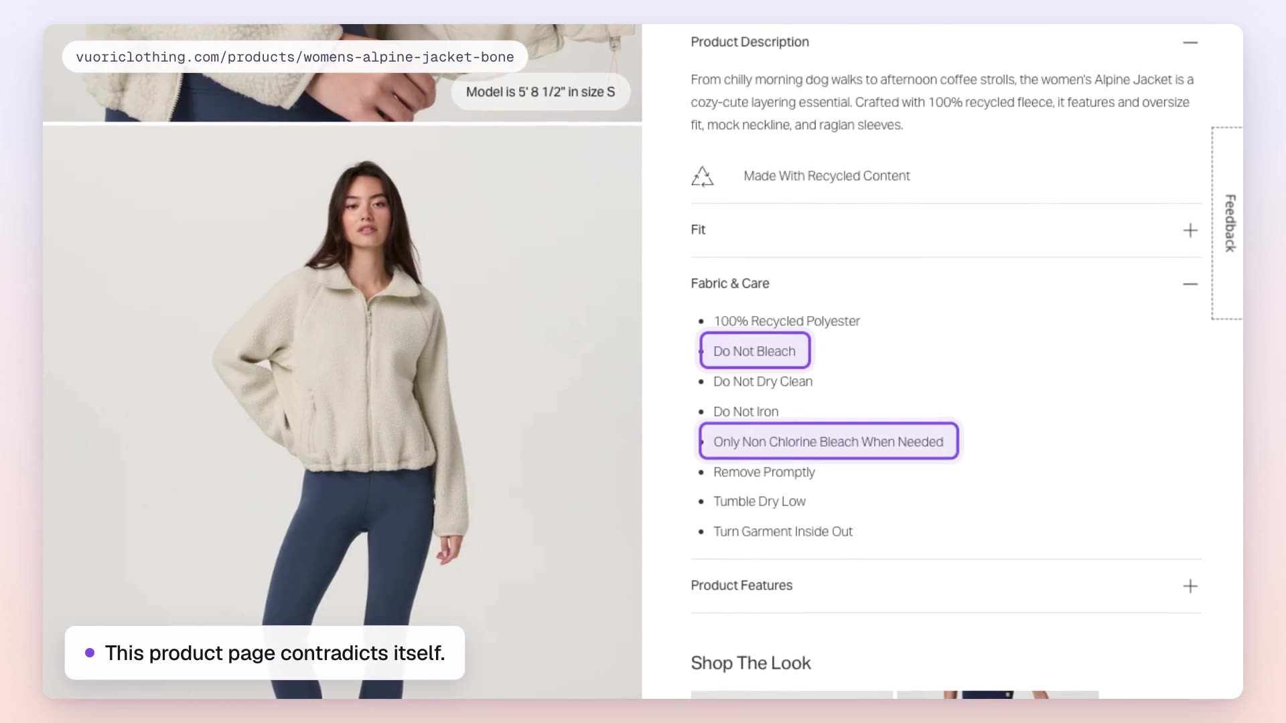The image size is (1286, 723).
Task: Click the model size info badge
Action: (x=540, y=92)
